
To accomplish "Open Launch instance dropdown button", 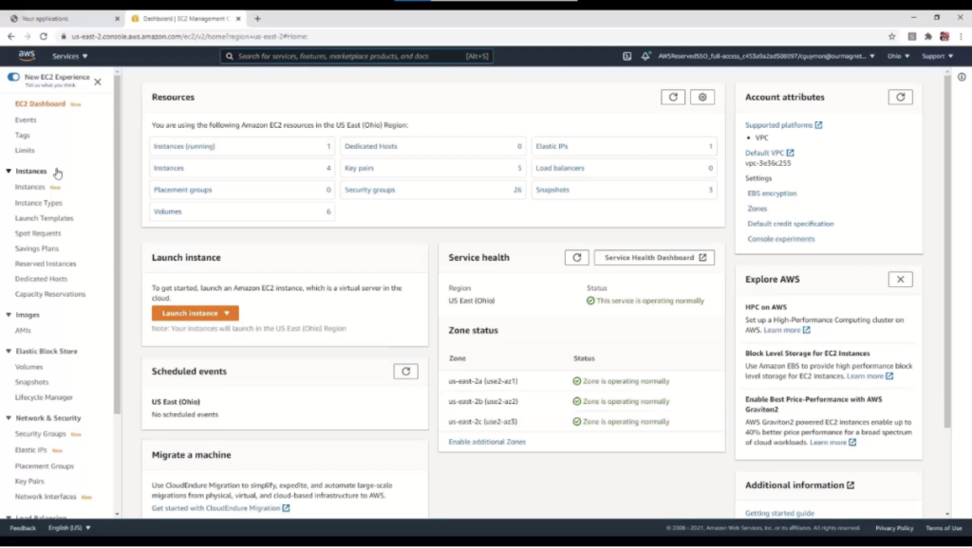I will pyautogui.click(x=196, y=313).
